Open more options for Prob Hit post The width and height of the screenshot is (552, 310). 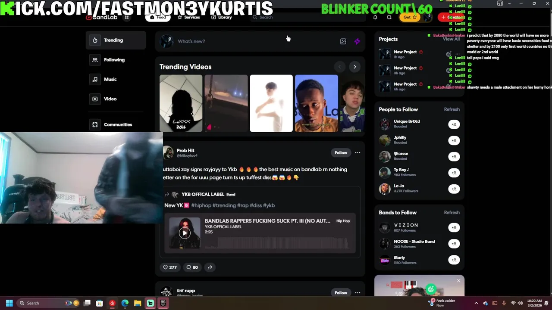358,152
